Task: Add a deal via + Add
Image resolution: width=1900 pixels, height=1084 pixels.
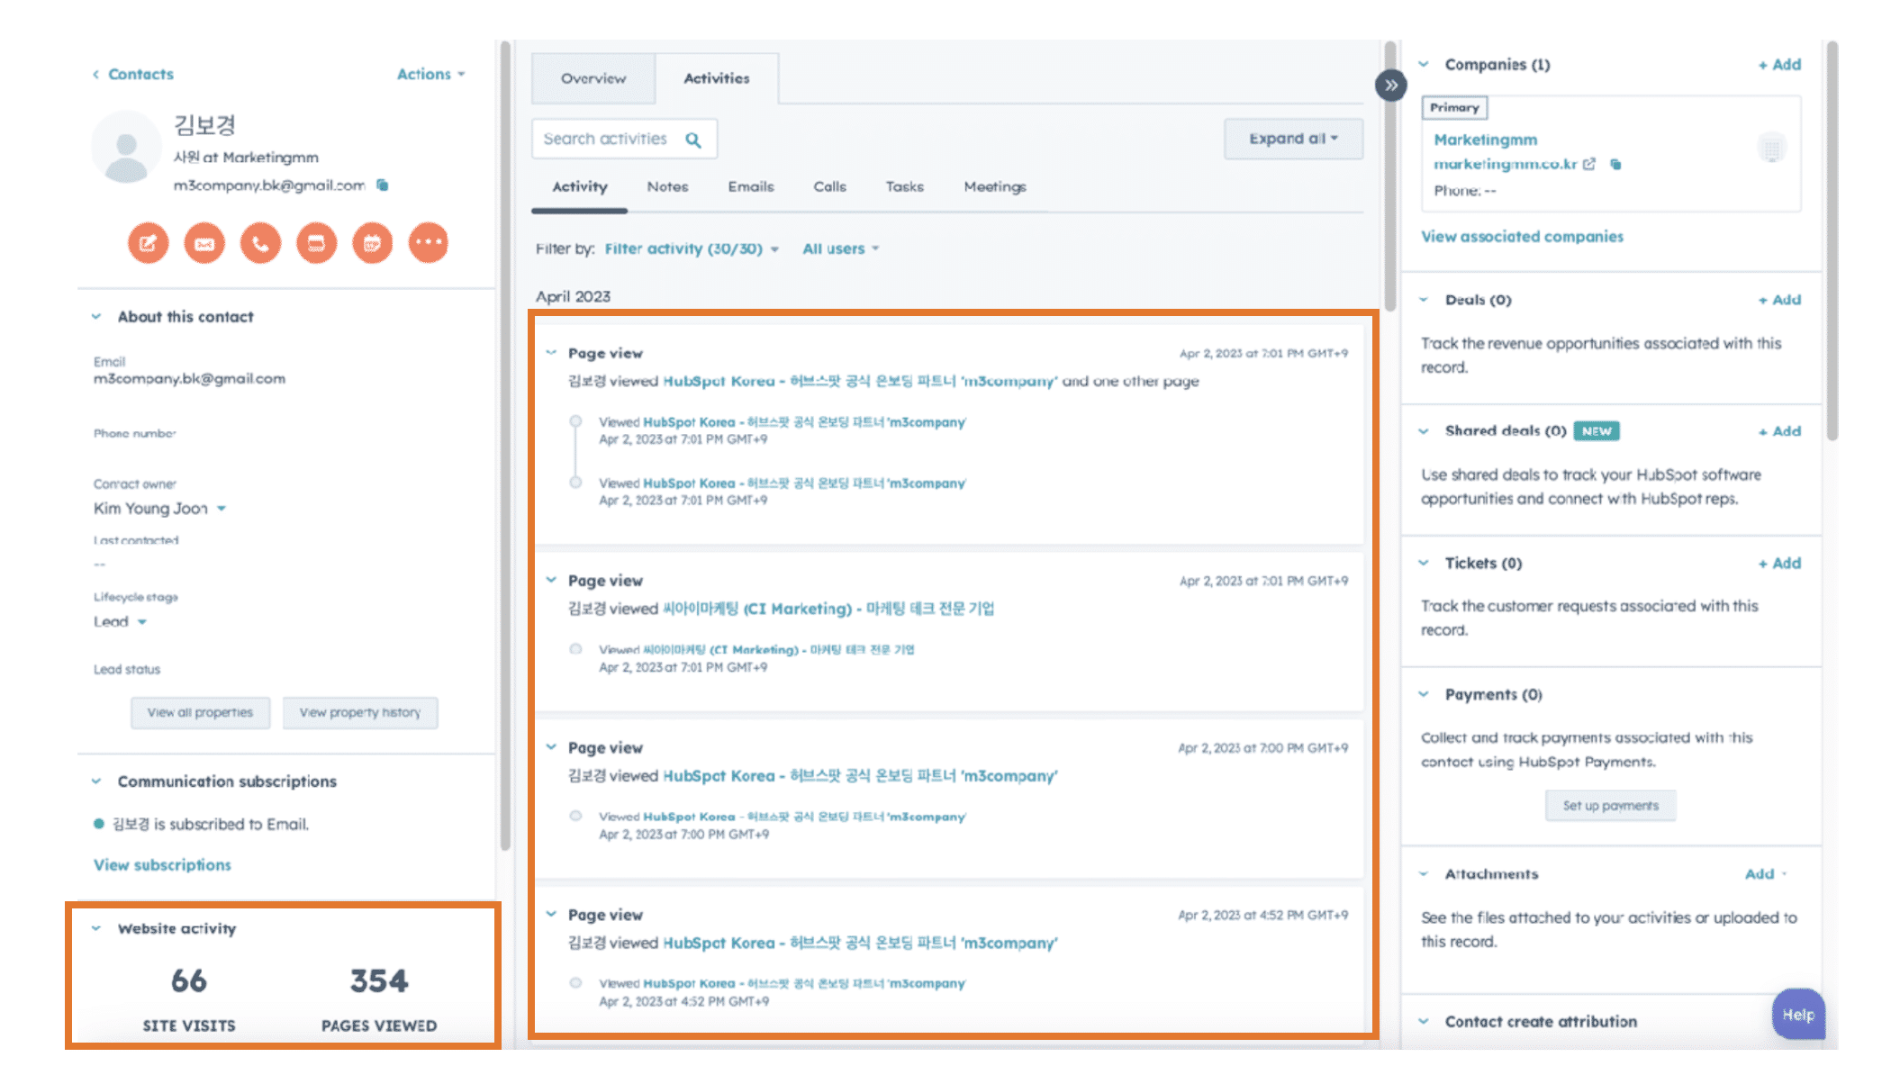Action: tap(1779, 300)
